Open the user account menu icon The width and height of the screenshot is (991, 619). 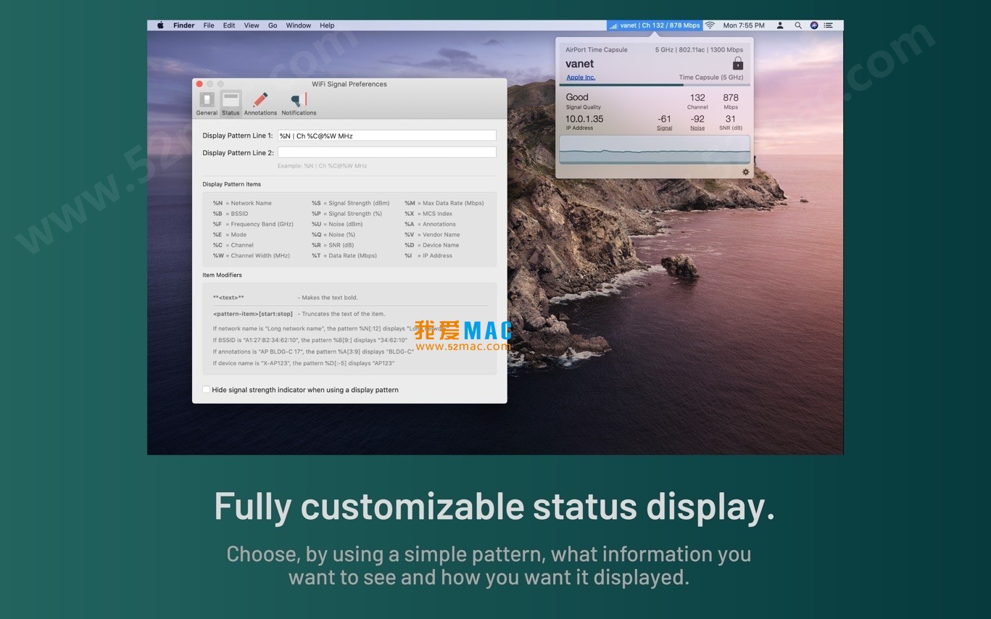780,25
